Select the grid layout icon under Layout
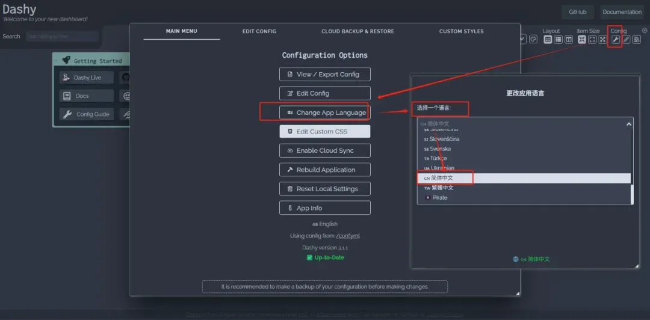This screenshot has width=650, height=320. coord(548,40)
